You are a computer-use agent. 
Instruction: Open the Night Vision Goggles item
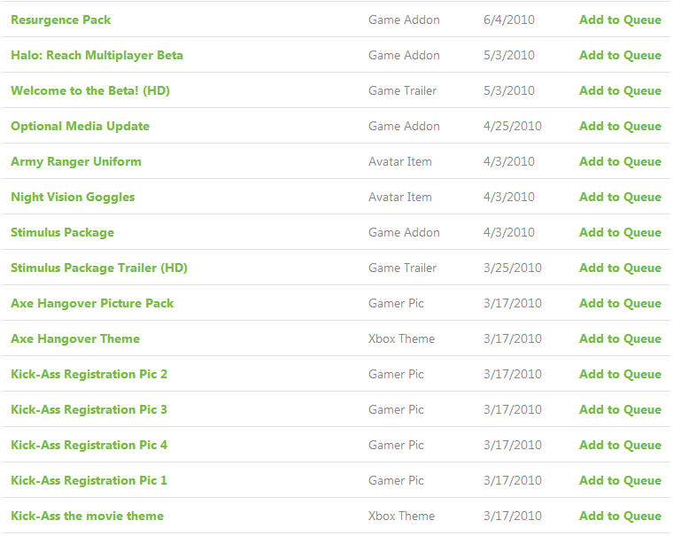73,198
